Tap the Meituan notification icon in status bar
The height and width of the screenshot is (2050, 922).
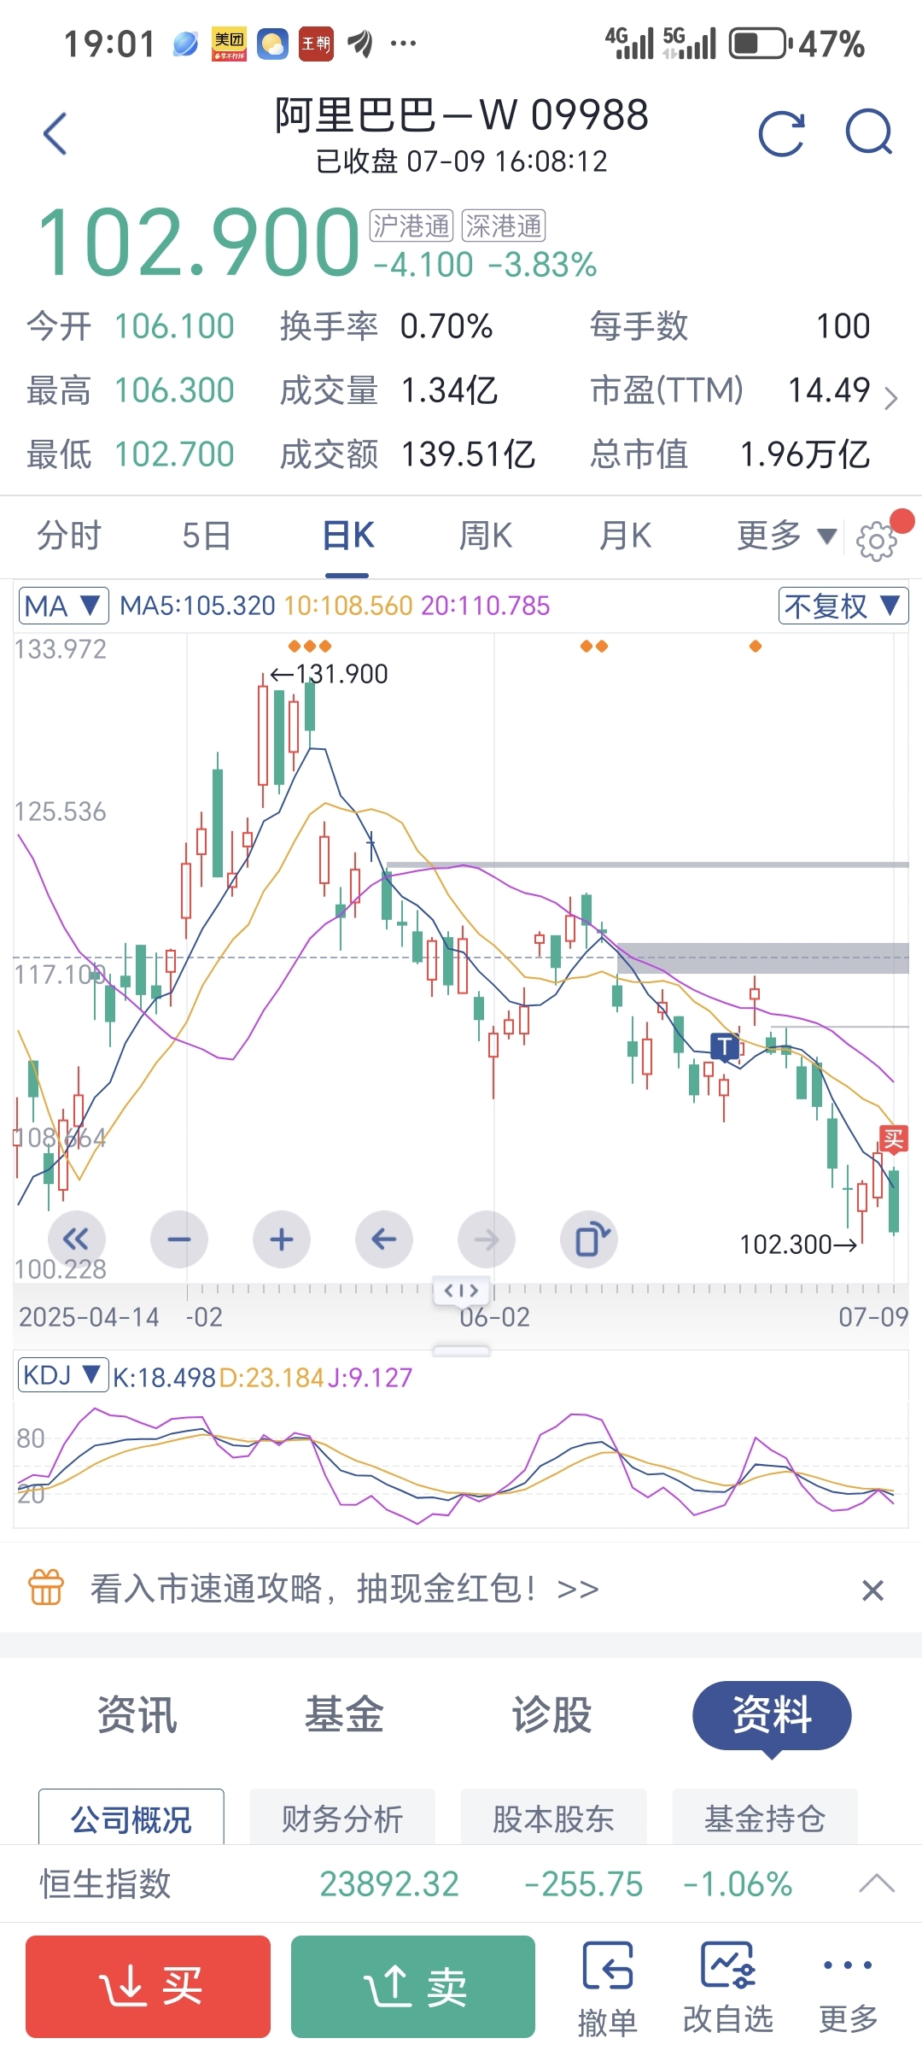click(x=229, y=44)
